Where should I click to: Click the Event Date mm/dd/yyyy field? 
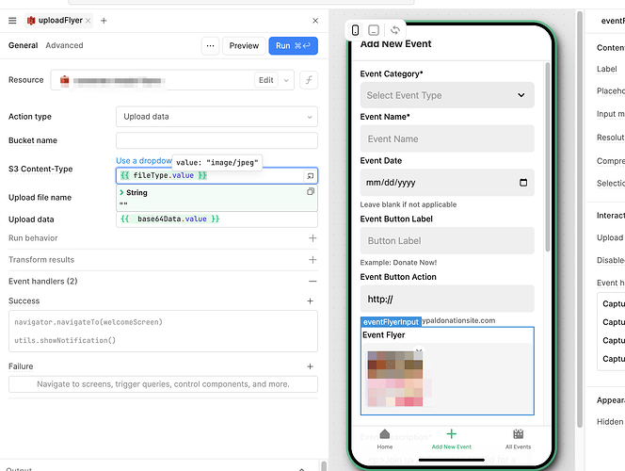click(x=447, y=182)
